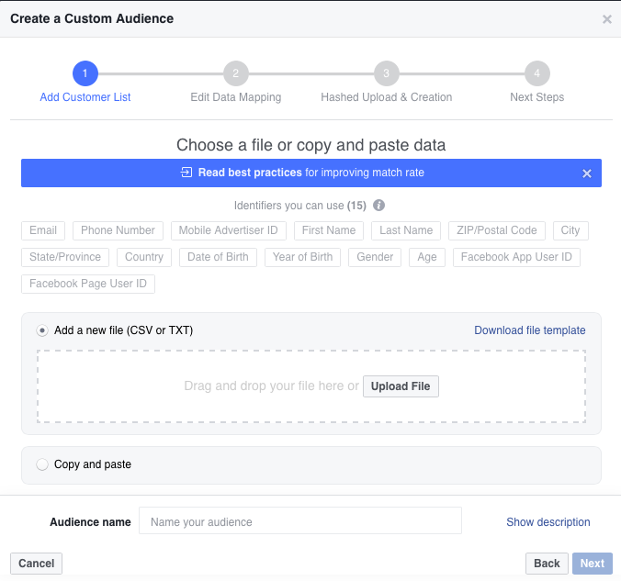Select step 2 Edit Data Mapping circle
The height and width of the screenshot is (581, 621).
tap(235, 73)
